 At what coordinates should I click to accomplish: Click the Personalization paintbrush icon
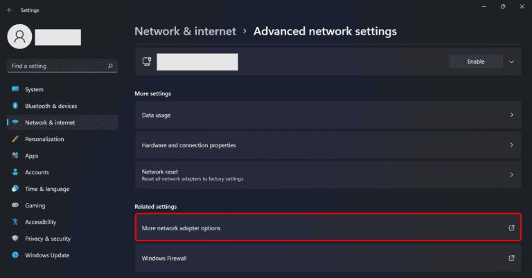tap(15, 139)
